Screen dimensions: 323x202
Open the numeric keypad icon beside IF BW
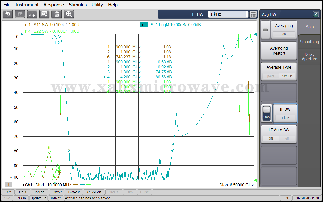(253, 14)
